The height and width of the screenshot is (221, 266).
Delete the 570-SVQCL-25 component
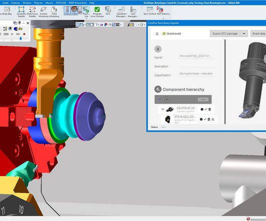click(x=209, y=119)
